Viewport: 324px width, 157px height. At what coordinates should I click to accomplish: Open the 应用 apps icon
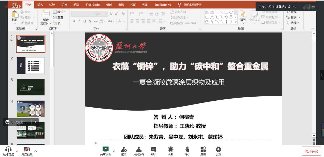tap(203, 149)
